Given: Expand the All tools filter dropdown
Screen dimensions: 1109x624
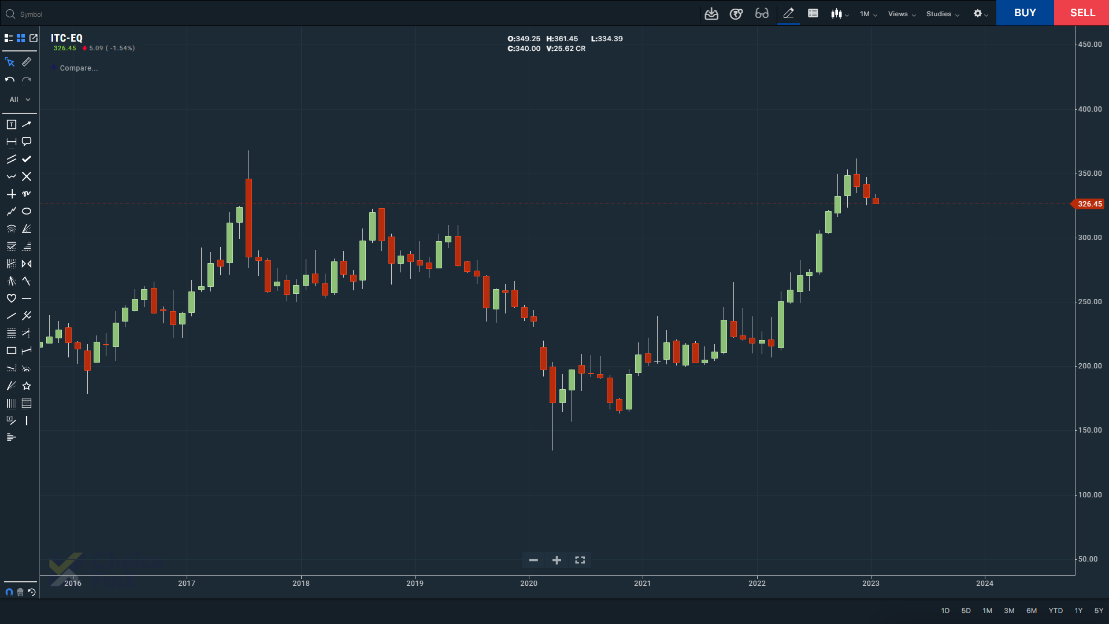Looking at the screenshot, I should point(20,99).
